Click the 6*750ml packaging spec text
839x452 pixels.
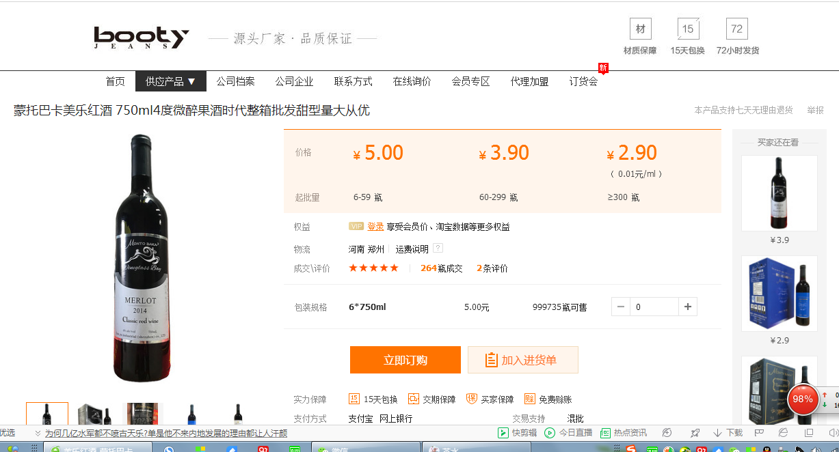pyautogui.click(x=367, y=307)
